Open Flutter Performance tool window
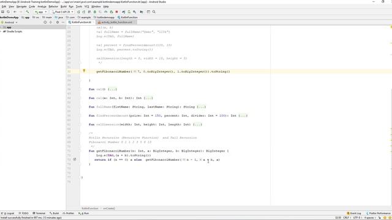The image size is (392, 220). click(x=379, y=213)
